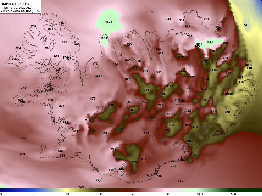Click the map value 692

[188, 26]
